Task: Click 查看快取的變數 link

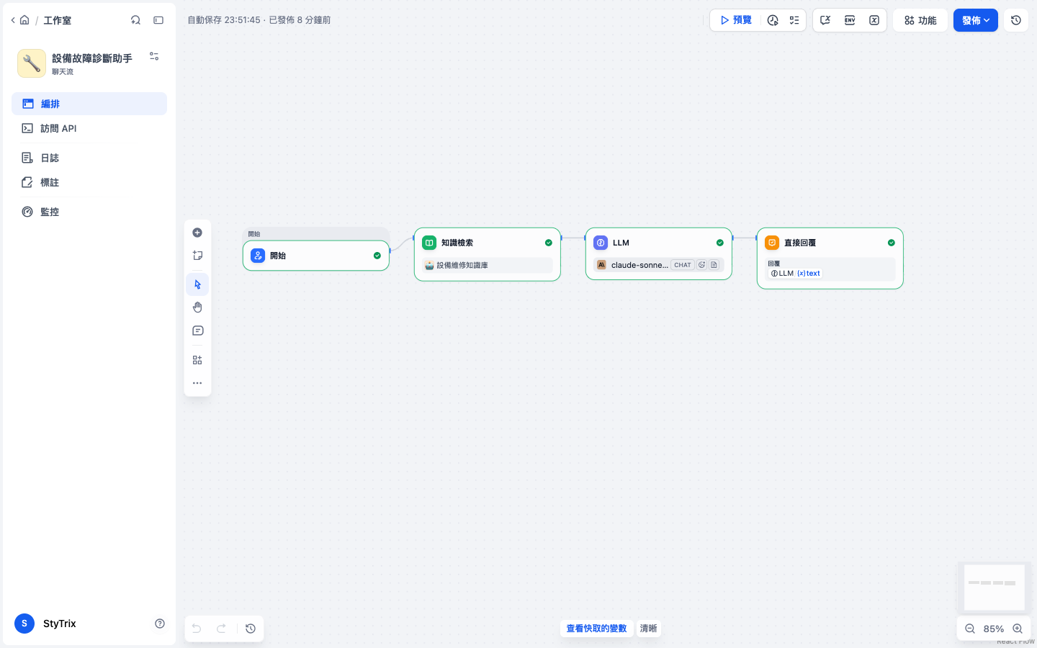Action: [x=596, y=629]
